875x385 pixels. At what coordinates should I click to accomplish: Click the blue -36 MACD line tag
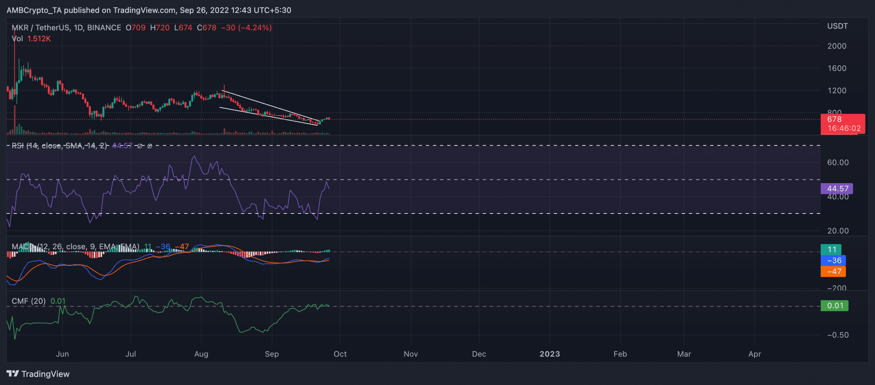pos(833,261)
